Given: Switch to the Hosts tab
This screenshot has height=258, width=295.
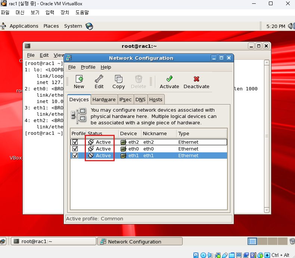Looking at the screenshot, I should (156, 99).
